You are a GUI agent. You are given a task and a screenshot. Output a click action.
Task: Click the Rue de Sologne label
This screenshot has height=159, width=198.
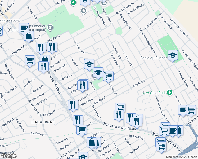[125, 8]
